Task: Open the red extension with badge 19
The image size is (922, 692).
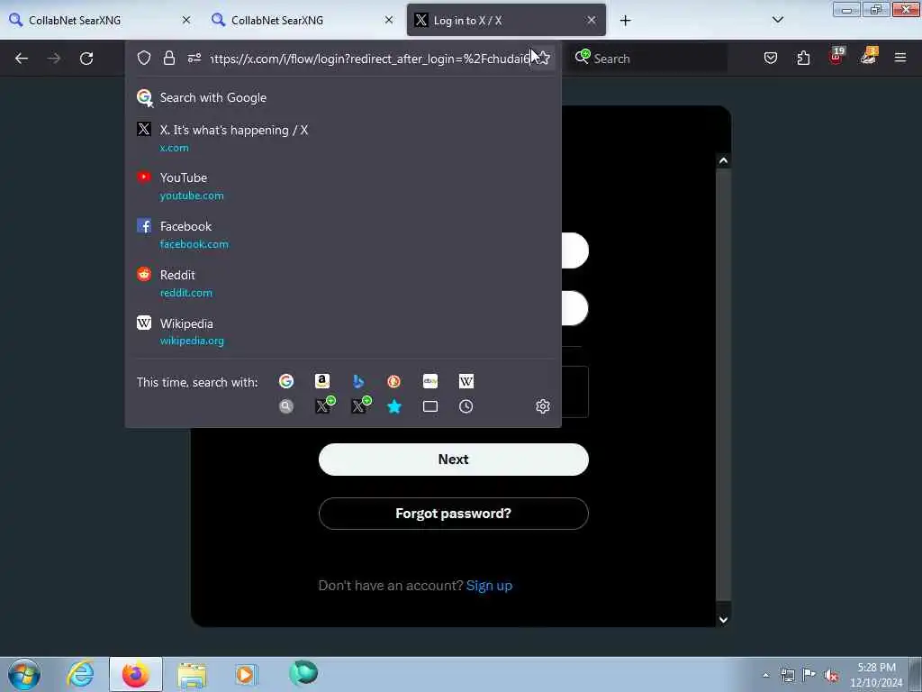Action: pos(836,57)
